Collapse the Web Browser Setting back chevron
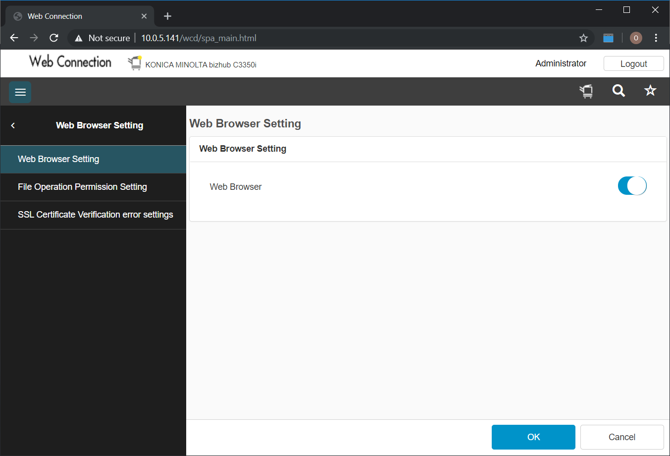The height and width of the screenshot is (456, 670). coord(13,126)
